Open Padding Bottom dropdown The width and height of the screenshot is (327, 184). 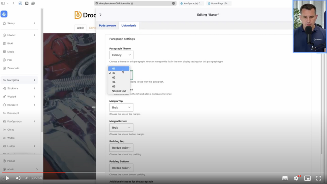click(x=121, y=168)
